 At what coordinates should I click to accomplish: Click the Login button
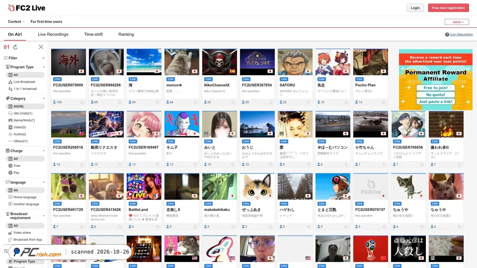[415, 8]
